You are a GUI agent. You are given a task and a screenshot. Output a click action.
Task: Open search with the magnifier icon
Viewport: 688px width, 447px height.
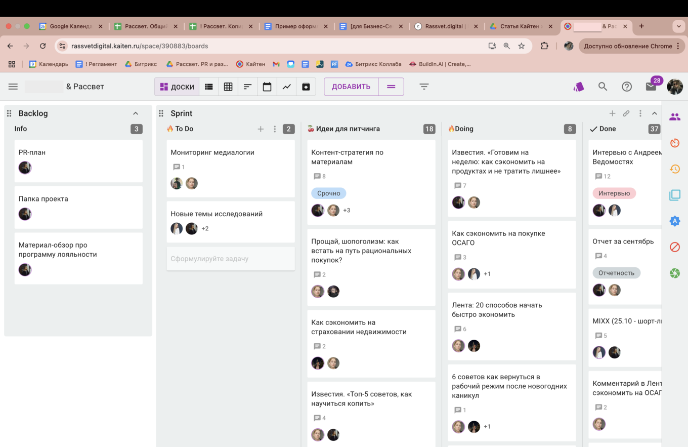point(603,87)
